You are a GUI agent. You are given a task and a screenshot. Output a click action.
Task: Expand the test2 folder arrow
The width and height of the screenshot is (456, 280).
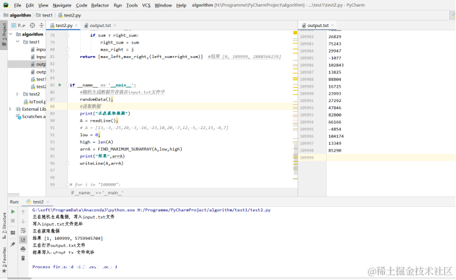17,94
